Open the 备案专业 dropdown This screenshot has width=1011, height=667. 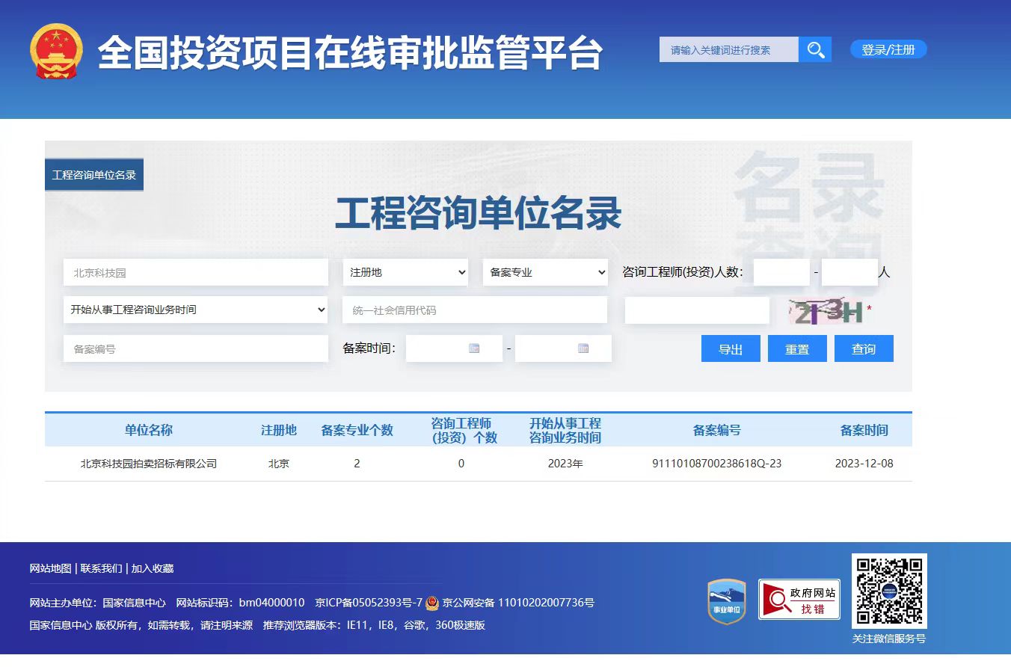(545, 273)
